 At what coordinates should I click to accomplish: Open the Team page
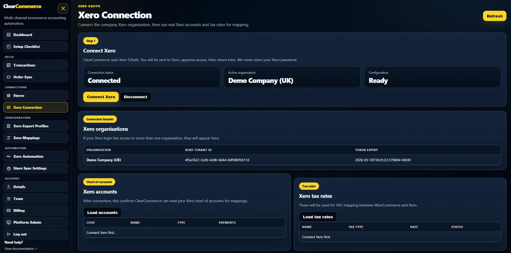[x=35, y=199]
